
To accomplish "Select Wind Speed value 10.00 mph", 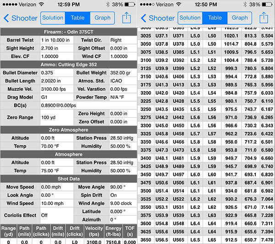I will tap(57, 203).
